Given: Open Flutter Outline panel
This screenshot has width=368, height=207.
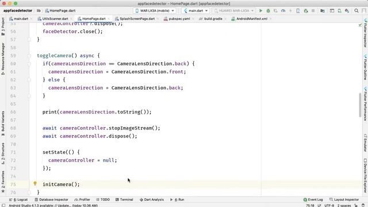Looking at the screenshot, I should (365, 67).
